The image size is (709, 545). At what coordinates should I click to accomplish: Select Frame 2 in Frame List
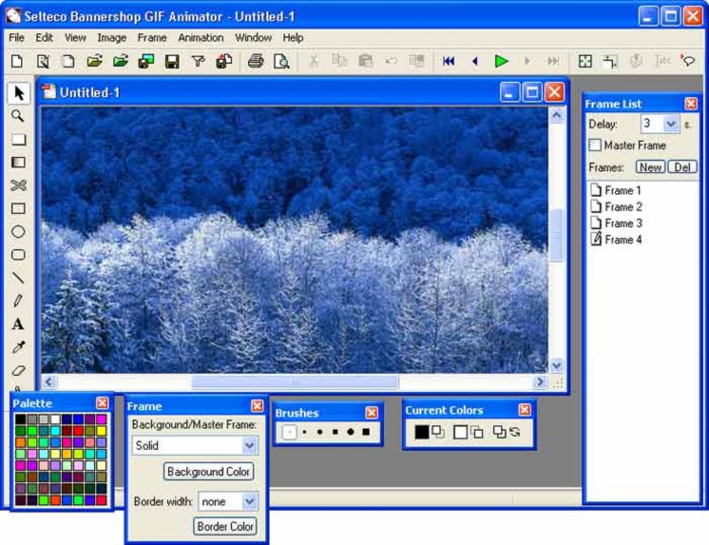pyautogui.click(x=616, y=206)
